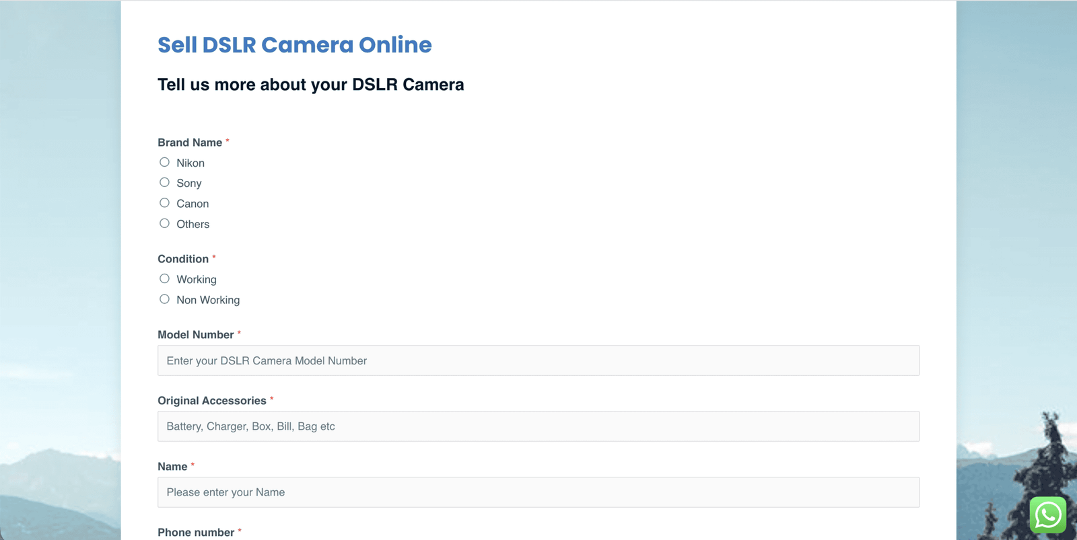The image size is (1077, 540).
Task: Choose Canon as the brand
Action: [164, 202]
